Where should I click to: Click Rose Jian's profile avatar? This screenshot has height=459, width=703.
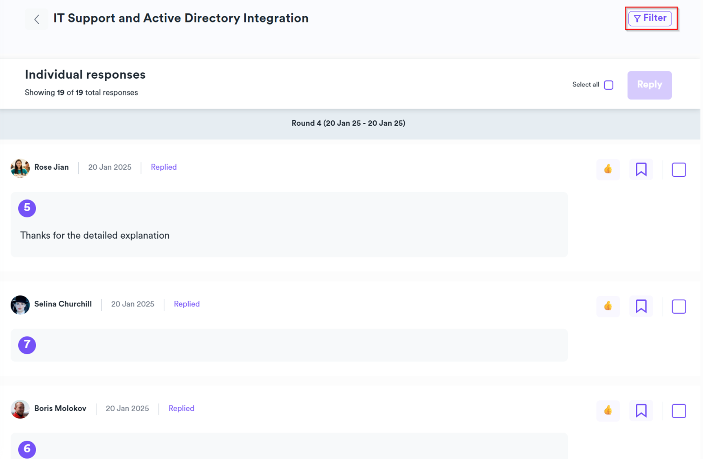20,168
